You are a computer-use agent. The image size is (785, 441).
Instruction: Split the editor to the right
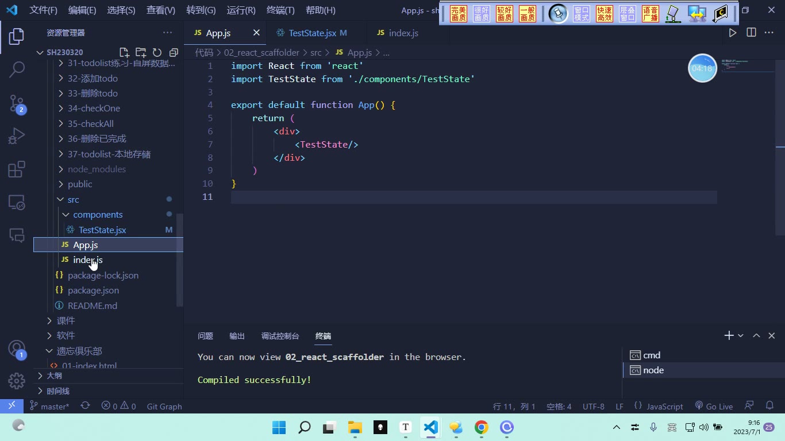(x=751, y=33)
